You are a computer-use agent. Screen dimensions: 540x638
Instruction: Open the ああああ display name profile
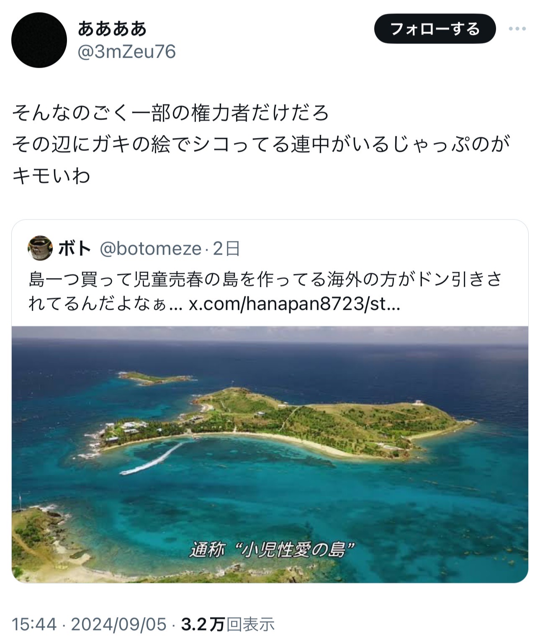pyautogui.click(x=113, y=28)
